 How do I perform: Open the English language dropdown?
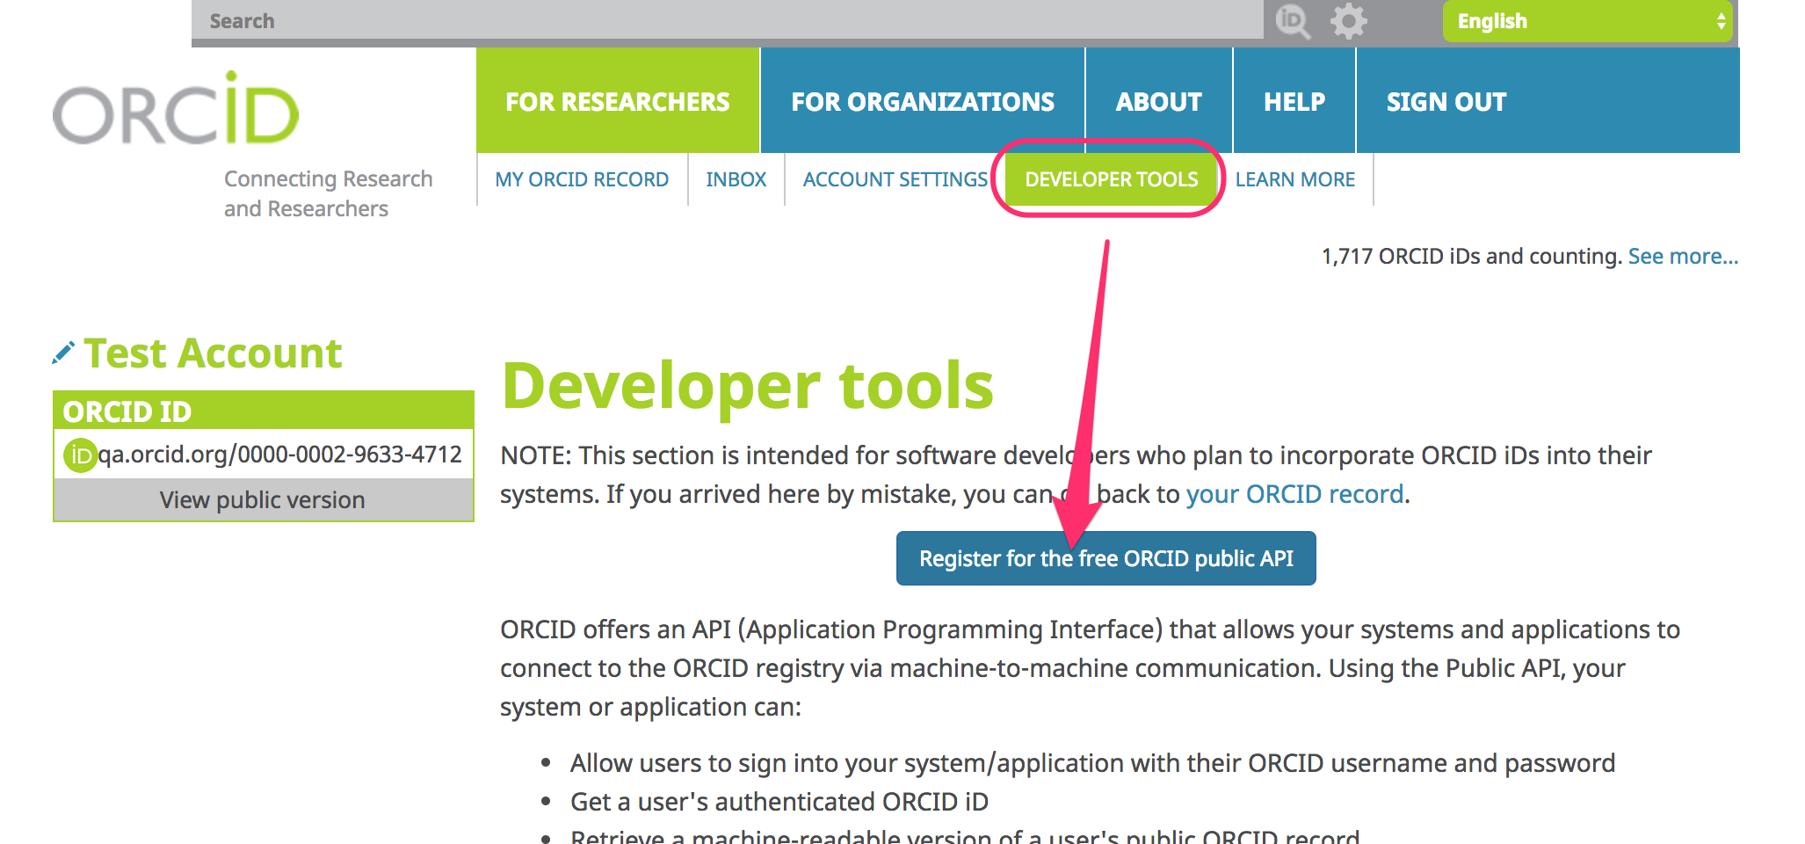pyautogui.click(x=1588, y=21)
